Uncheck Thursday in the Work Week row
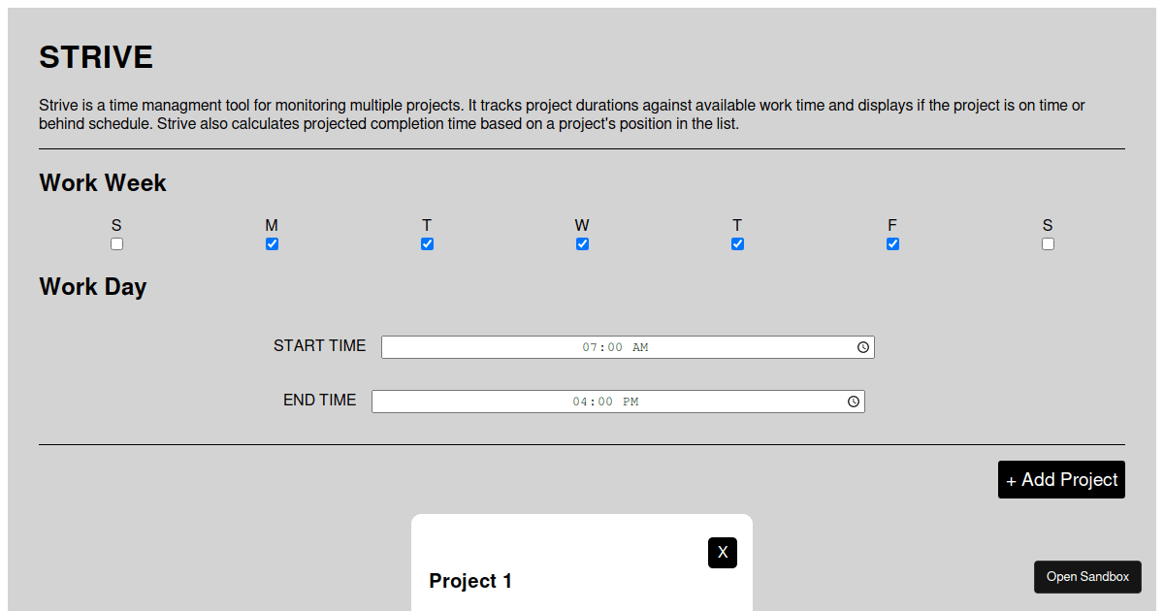Screen dimensions: 1164x611 737,243
